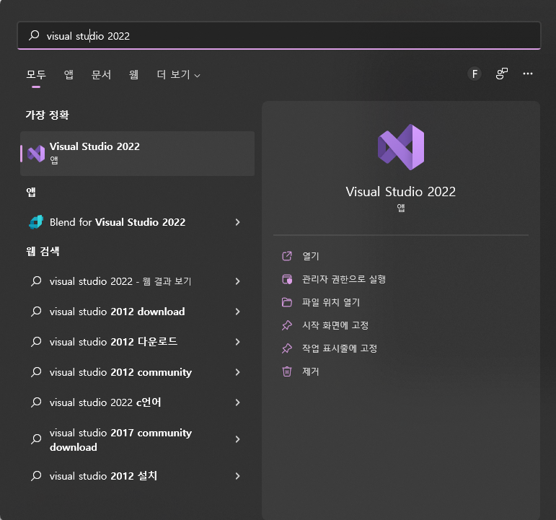556x520 pixels.
Task: Click search icon beside 'visual studio 2012 설치'
Action: coord(36,476)
